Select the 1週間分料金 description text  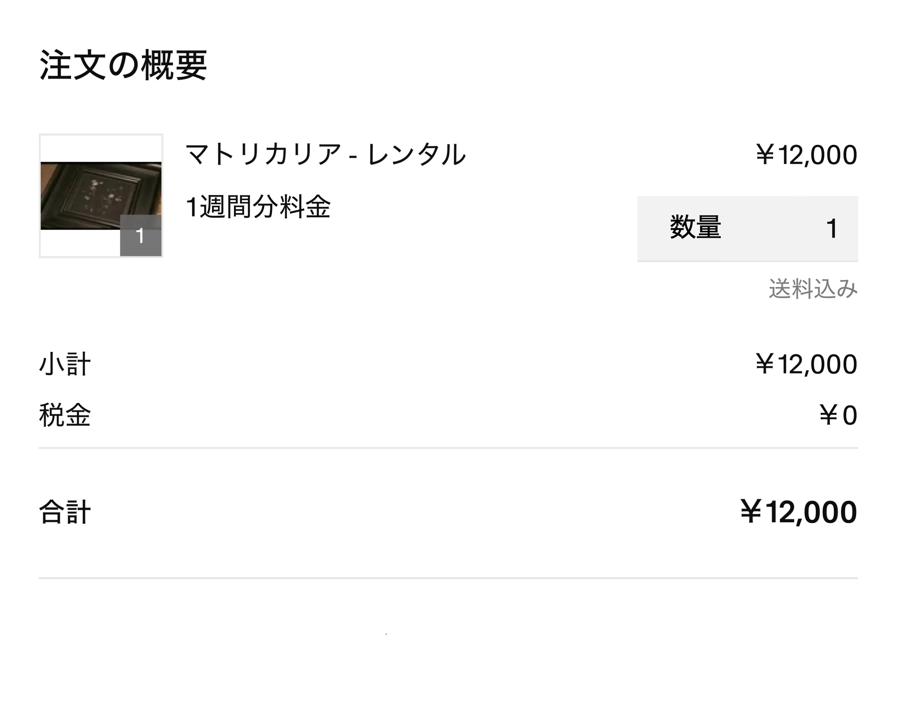(258, 206)
